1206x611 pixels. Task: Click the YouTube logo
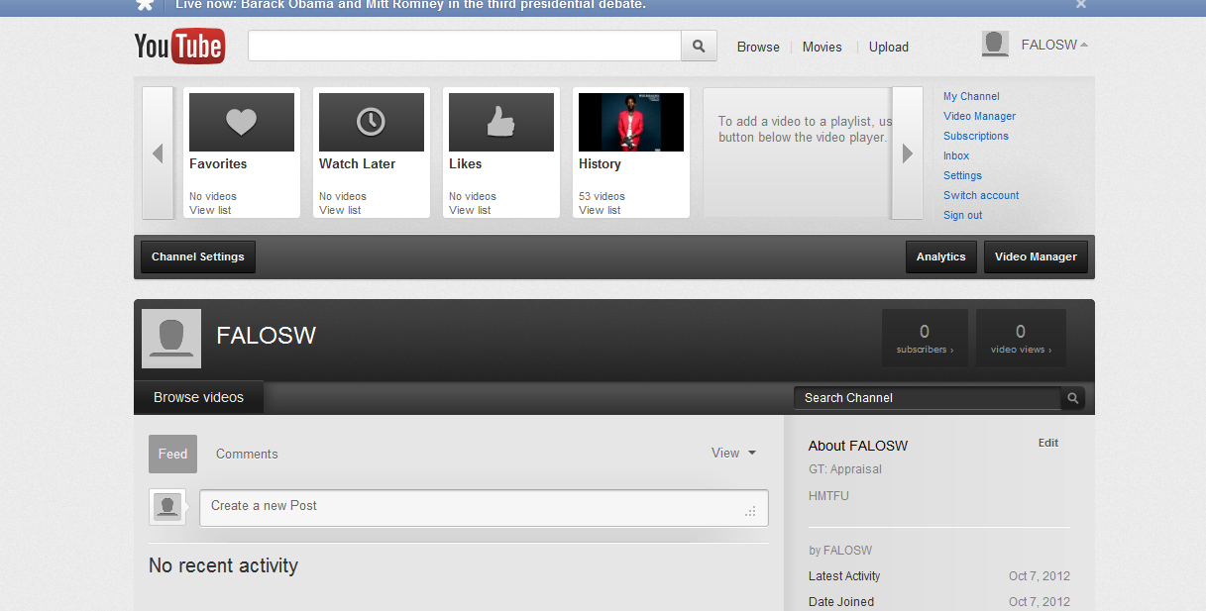click(x=179, y=47)
